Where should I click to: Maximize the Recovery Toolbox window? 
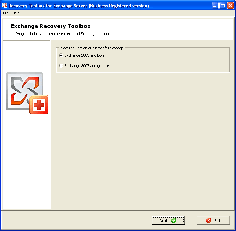pyautogui.click(x=223, y=6)
